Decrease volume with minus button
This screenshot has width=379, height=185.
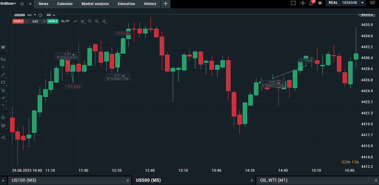point(26,21)
